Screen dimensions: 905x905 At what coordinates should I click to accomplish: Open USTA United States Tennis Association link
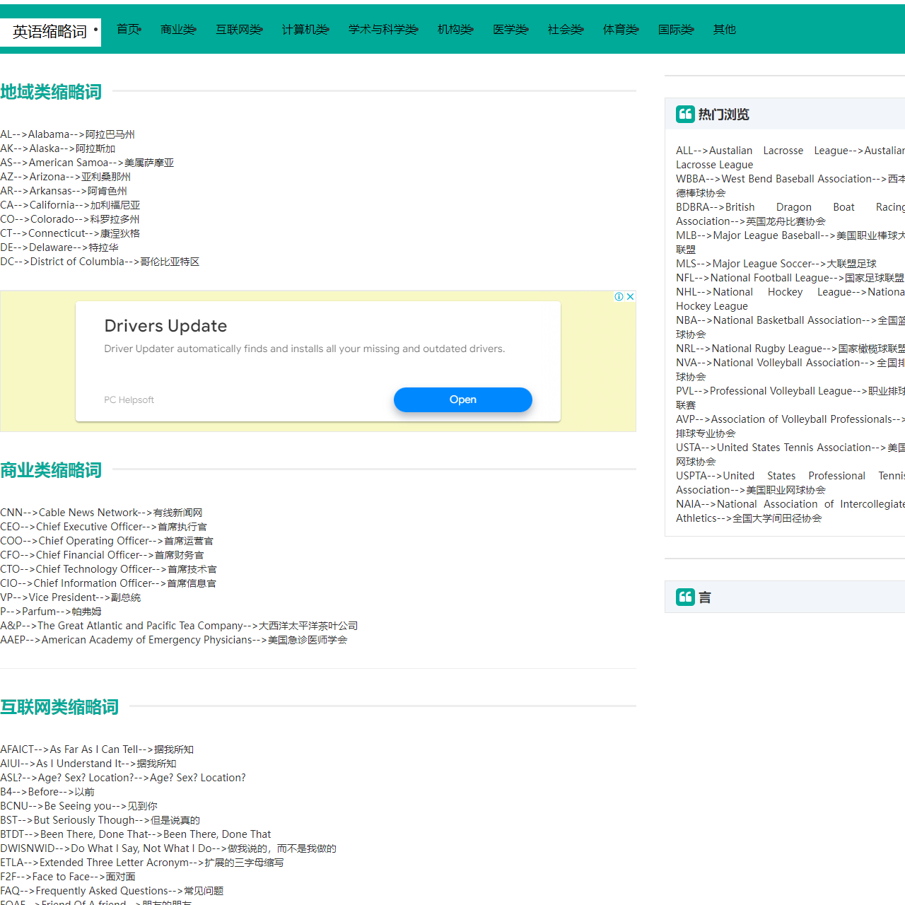[x=790, y=455]
